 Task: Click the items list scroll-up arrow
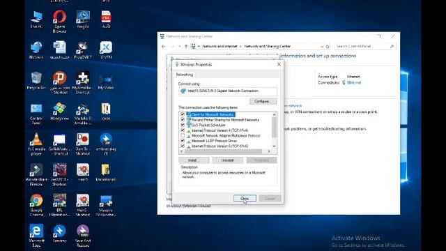[274, 114]
